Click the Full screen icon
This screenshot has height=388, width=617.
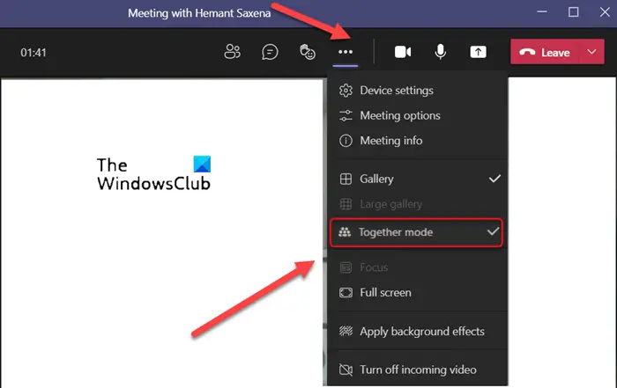[x=346, y=293]
